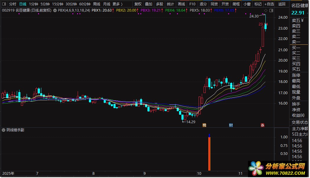Click the 交易状态 label
This screenshot has height=178, width=310.
tap(300, 123)
